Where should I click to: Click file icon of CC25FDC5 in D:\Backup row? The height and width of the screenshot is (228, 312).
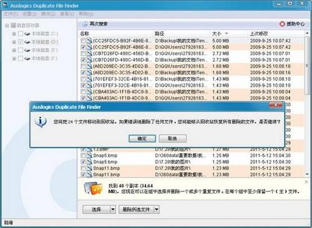click(x=89, y=41)
